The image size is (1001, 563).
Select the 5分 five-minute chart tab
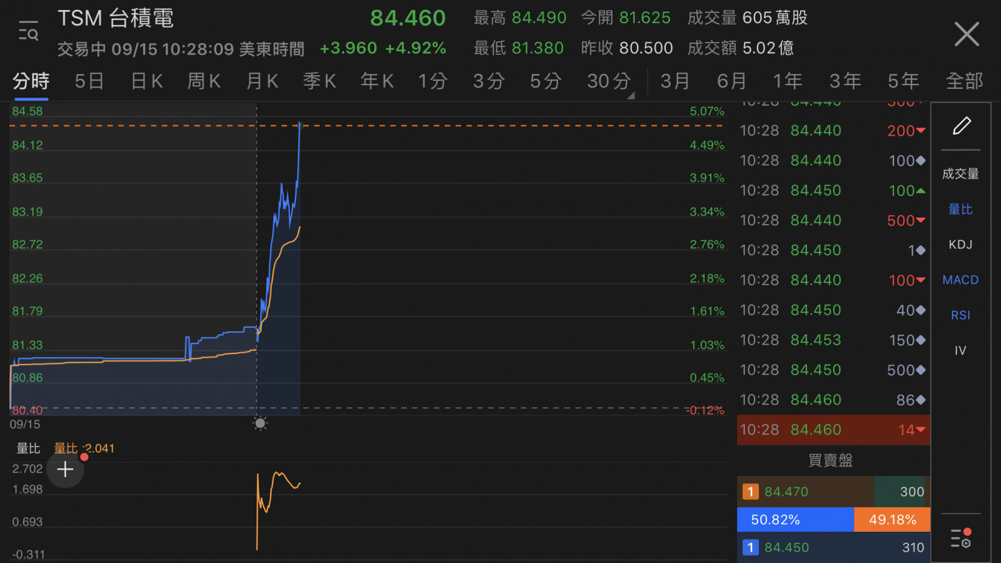point(546,81)
